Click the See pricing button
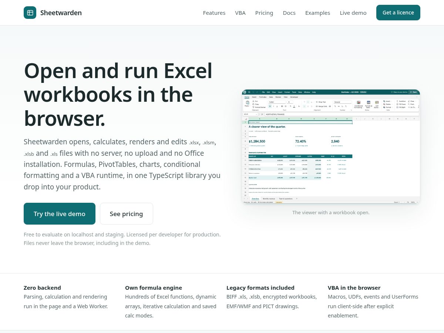This screenshot has height=333, width=444. [126, 213]
